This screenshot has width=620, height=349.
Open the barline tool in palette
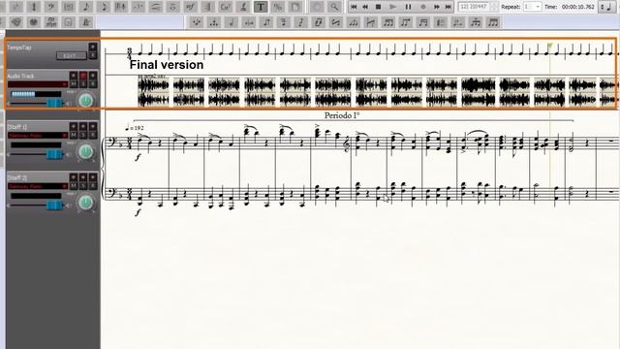click(207, 7)
